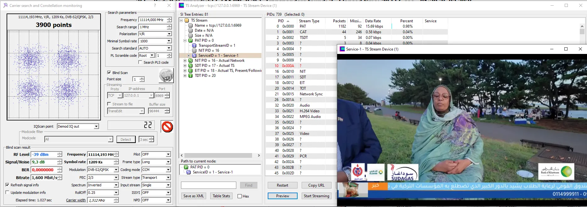The width and height of the screenshot is (587, 207).
Task: Open the IQScan point Demod IQ out dropdown
Action: click(x=96, y=126)
